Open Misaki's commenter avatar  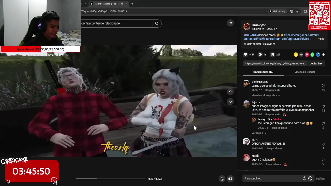click(x=246, y=158)
